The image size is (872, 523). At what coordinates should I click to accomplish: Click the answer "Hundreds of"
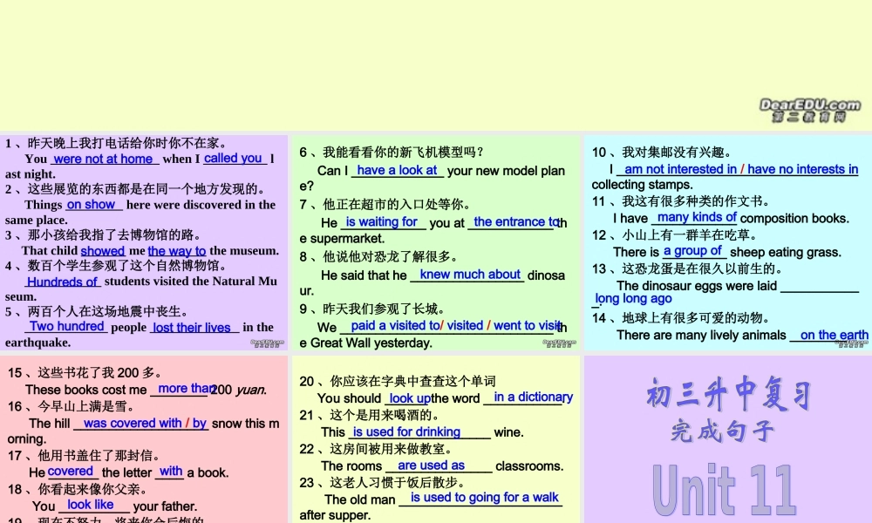click(x=62, y=282)
